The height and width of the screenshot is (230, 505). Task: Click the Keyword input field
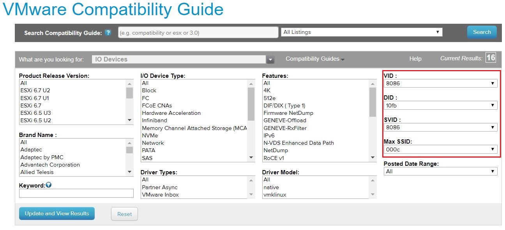pyautogui.click(x=76, y=193)
